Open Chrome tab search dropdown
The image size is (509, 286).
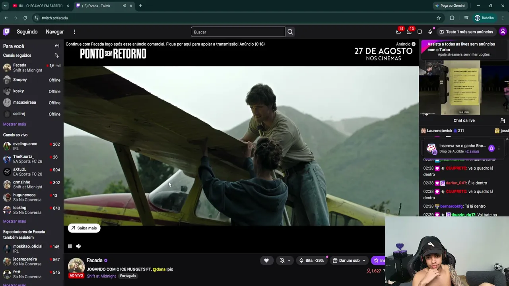coord(5,6)
